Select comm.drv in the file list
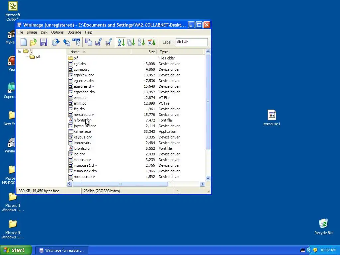 [x=82, y=69]
